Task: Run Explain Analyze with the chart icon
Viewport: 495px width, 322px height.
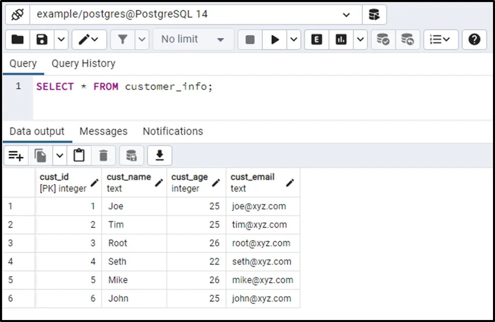Action: (x=341, y=39)
